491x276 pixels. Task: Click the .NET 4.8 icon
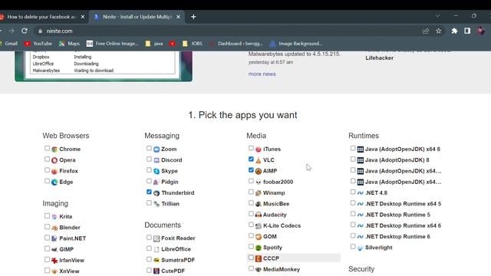361,193
